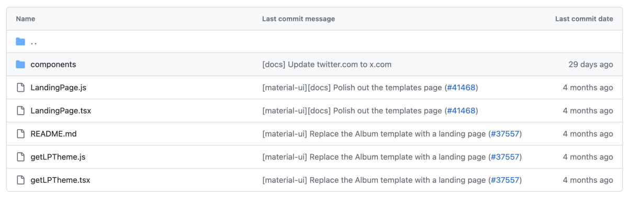628x198 pixels.
Task: Open the getLPTheme.js file
Action: (x=58, y=157)
